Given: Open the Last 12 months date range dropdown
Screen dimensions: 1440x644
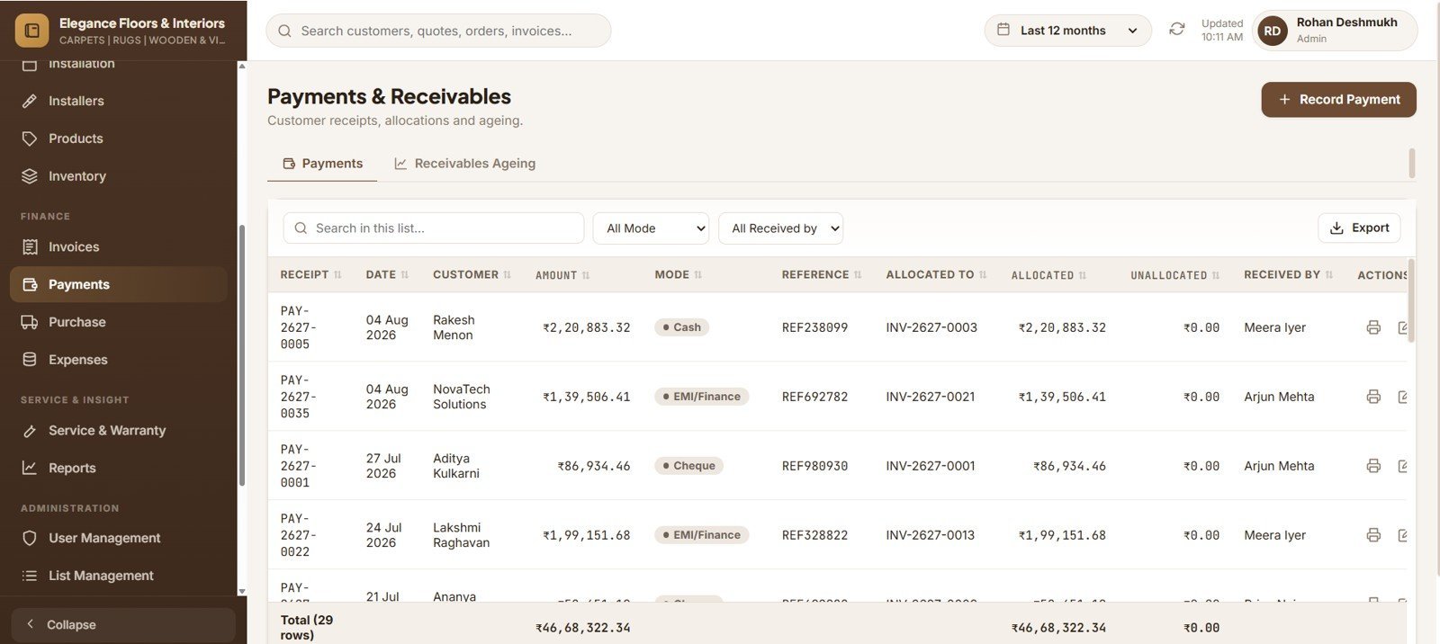Looking at the screenshot, I should pyautogui.click(x=1067, y=31).
